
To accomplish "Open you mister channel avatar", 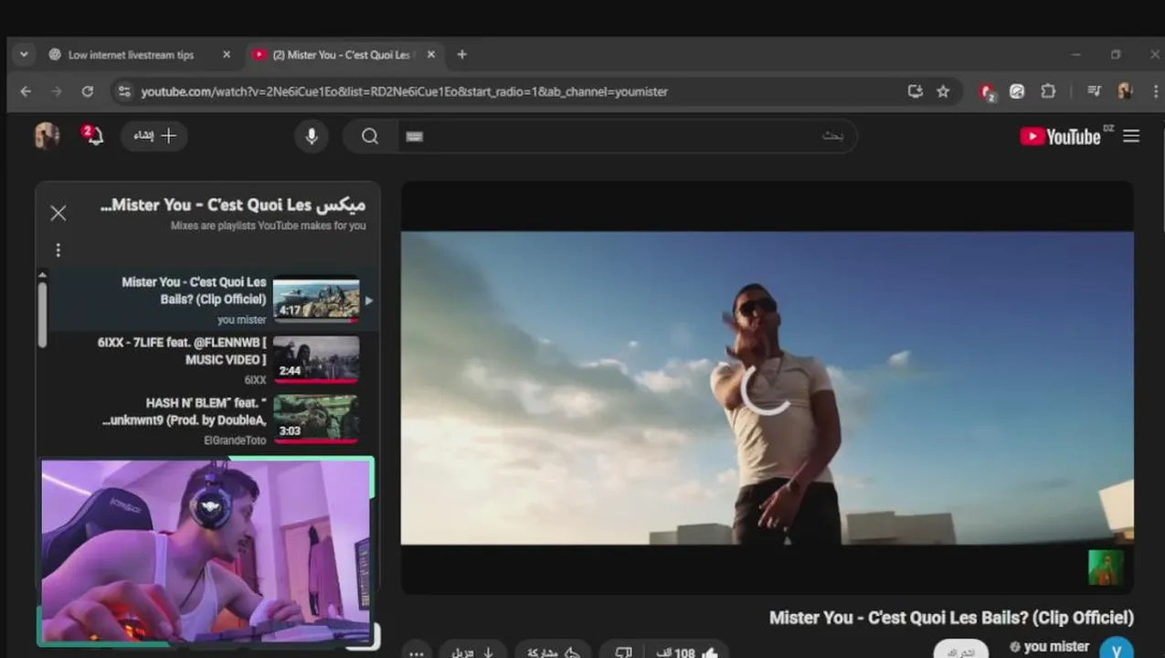I will coord(1117,650).
